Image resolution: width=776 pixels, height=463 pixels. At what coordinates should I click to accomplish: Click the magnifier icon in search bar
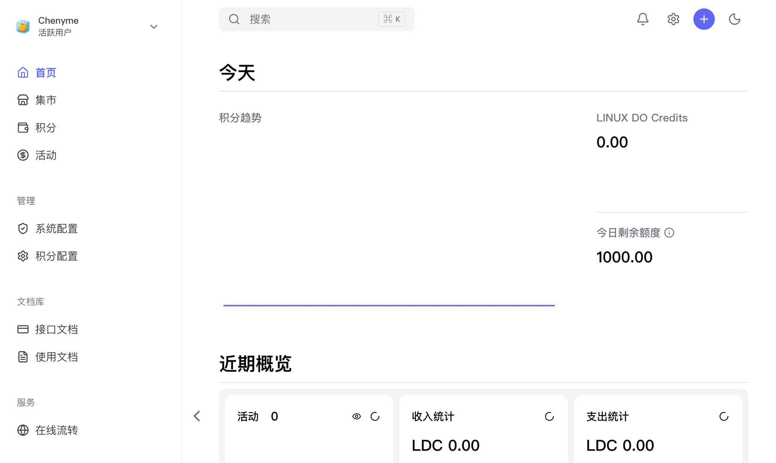pyautogui.click(x=234, y=19)
